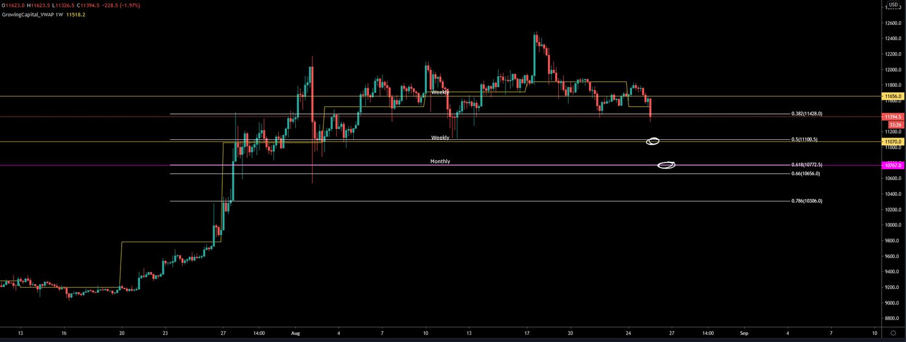Click the 12200.0 price axis label
The image size is (906, 342).
pyautogui.click(x=893, y=55)
